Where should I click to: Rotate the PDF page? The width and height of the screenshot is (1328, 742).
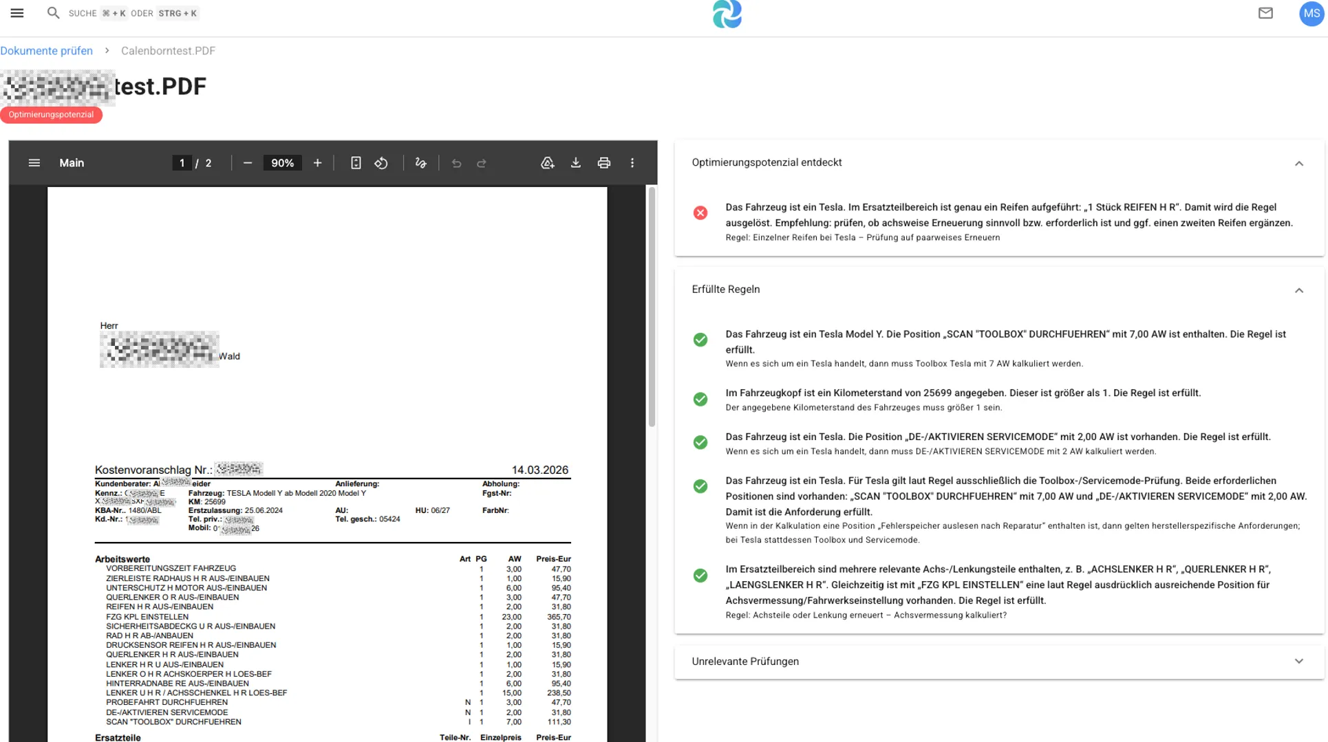tap(381, 163)
